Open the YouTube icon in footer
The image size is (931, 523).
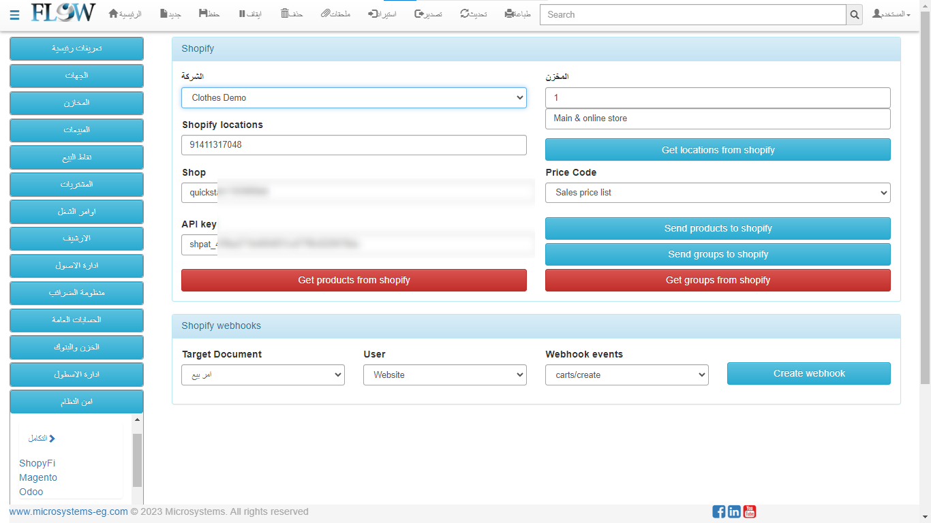pos(750,511)
